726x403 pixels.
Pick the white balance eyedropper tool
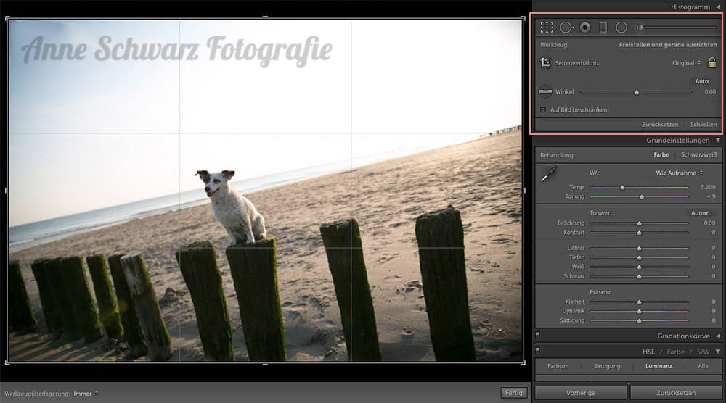point(549,175)
